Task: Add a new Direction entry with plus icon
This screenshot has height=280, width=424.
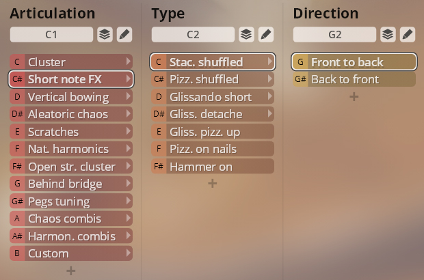Action: [x=354, y=97]
